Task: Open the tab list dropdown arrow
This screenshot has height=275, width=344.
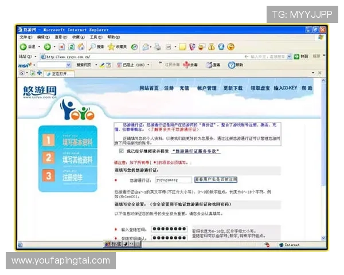Action: 313,73
